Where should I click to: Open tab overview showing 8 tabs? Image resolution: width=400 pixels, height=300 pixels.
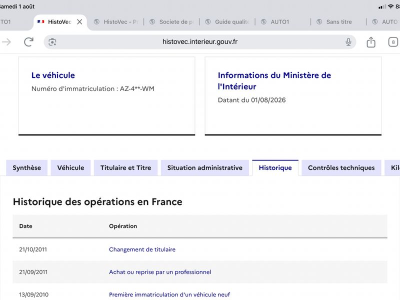pos(393,42)
